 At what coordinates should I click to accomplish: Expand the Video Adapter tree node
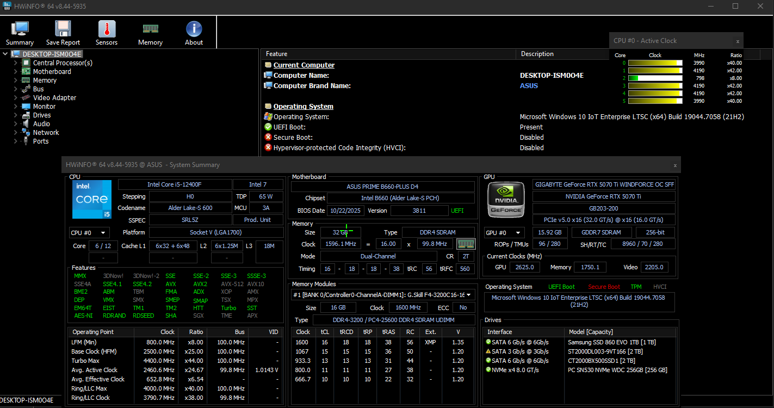pos(16,98)
